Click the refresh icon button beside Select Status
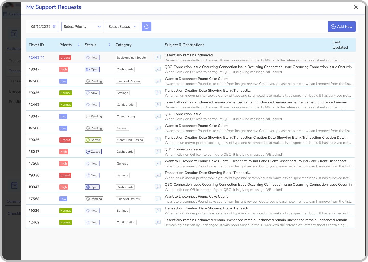Screen dimensions: 368x262 coord(146,27)
